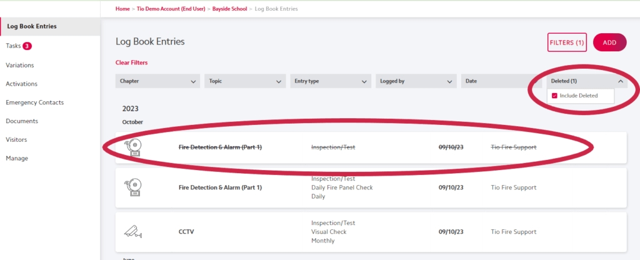Go to Activations in the sidebar
Viewport: 640px width, 260px height.
click(x=21, y=84)
